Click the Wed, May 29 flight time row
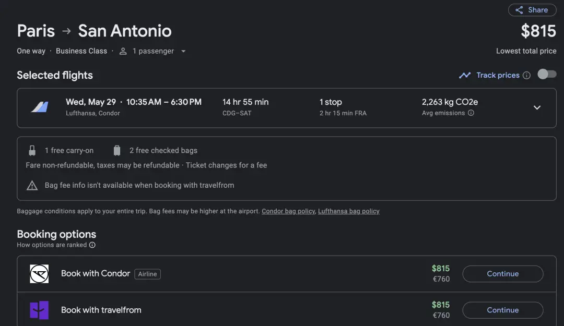Screen dimensions: 564x326 133,102
